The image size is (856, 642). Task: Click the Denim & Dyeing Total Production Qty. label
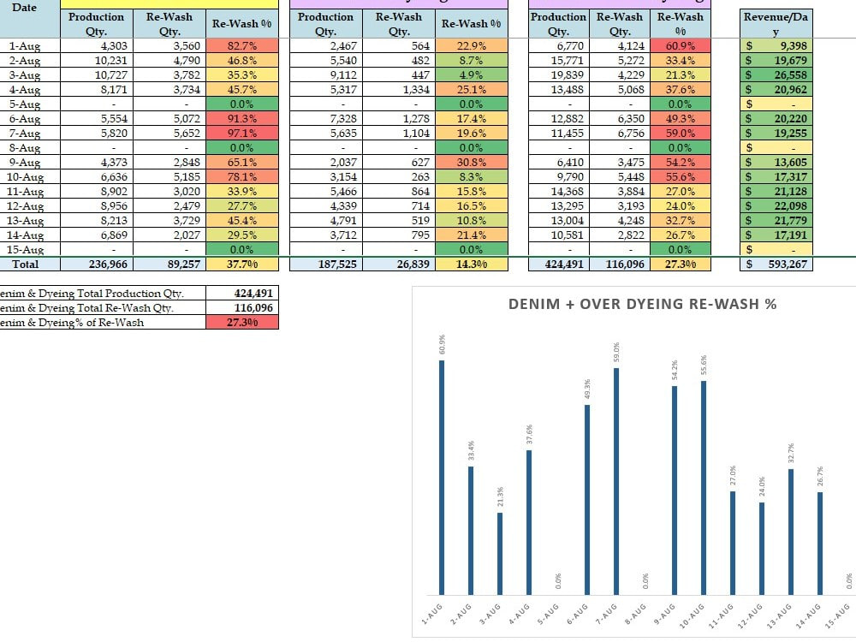(x=103, y=293)
